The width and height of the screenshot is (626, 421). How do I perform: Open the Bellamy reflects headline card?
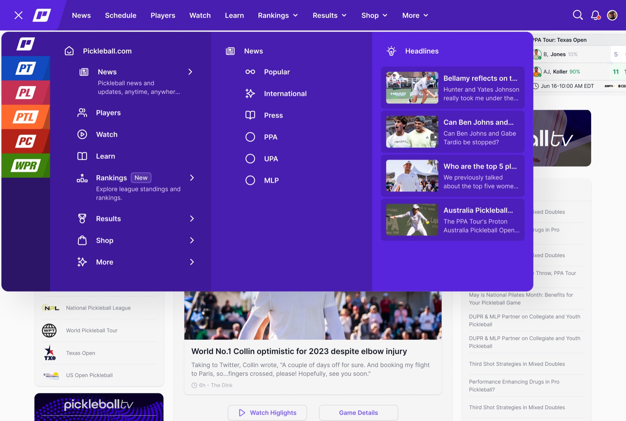click(453, 87)
